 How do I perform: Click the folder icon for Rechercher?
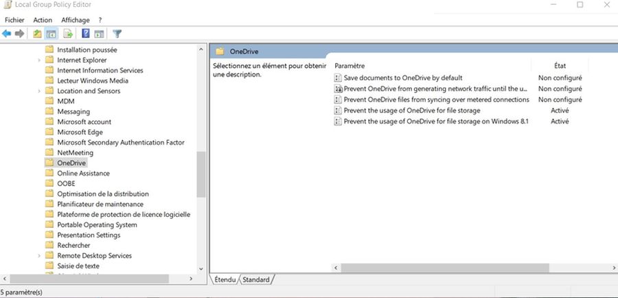[49, 245]
